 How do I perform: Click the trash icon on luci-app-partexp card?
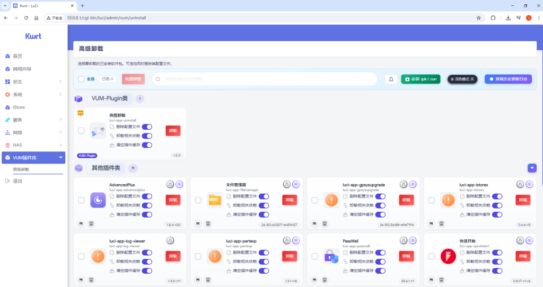click(x=208, y=280)
